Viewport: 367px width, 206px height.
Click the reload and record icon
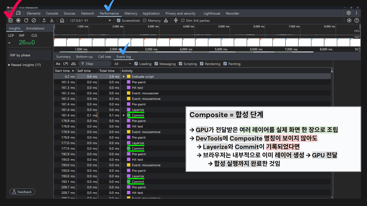(x=26, y=21)
